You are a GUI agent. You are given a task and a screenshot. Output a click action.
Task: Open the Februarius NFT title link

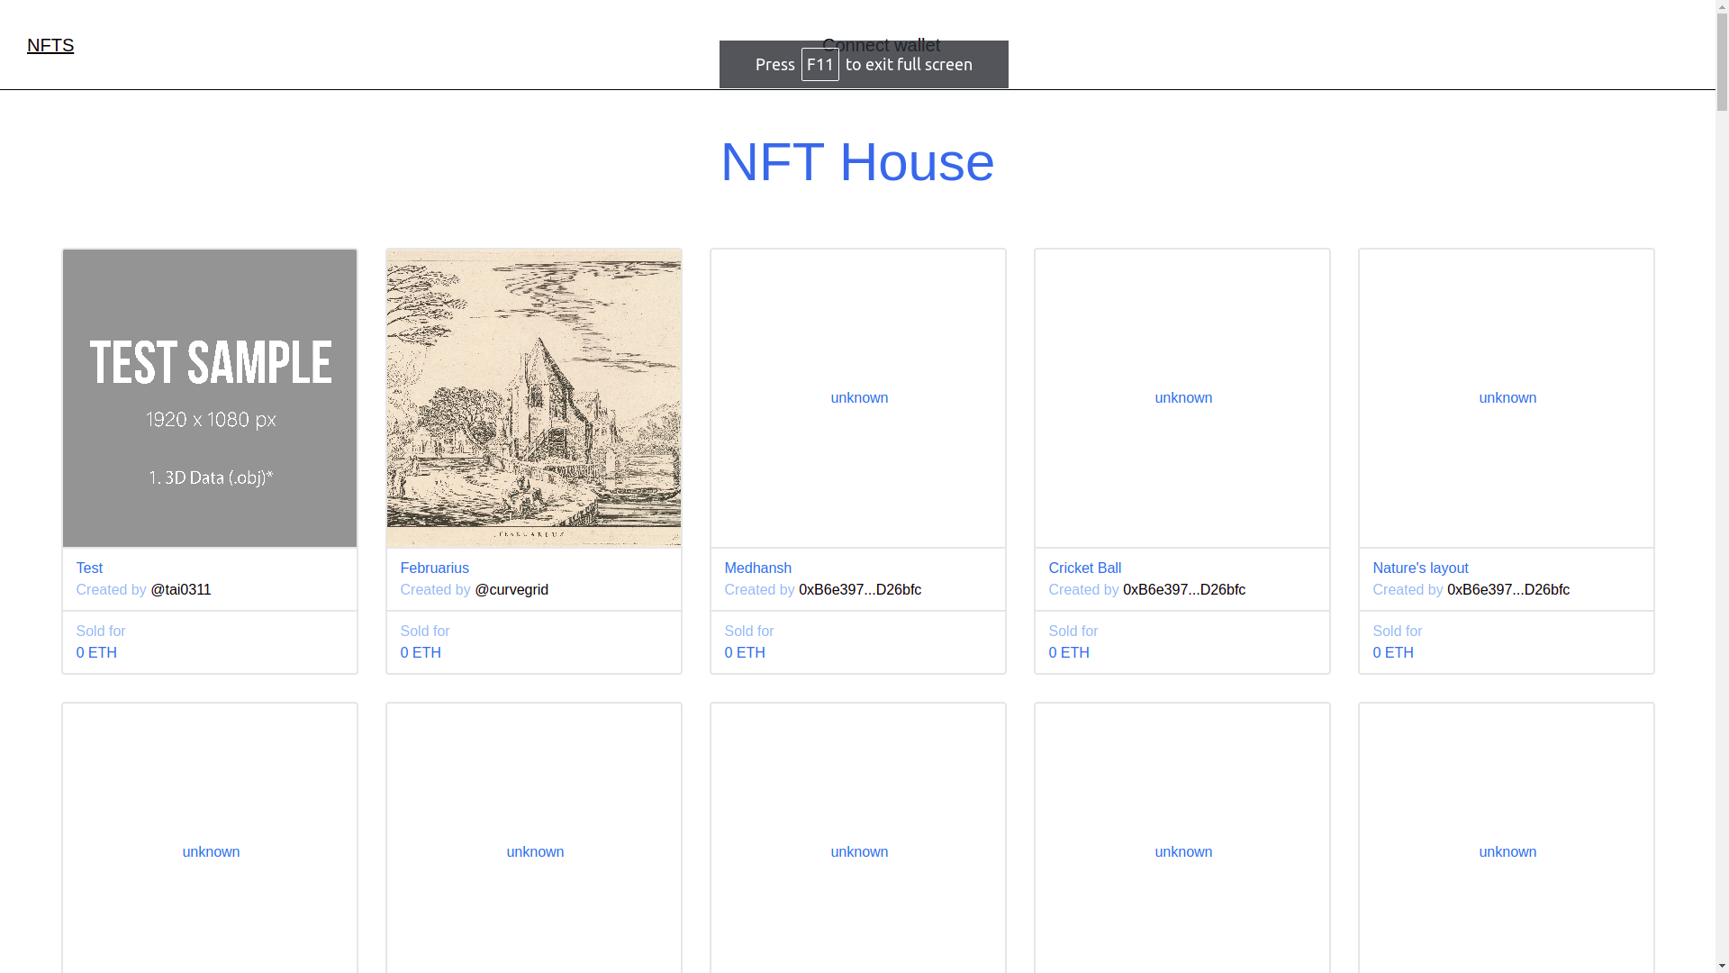[x=435, y=568]
